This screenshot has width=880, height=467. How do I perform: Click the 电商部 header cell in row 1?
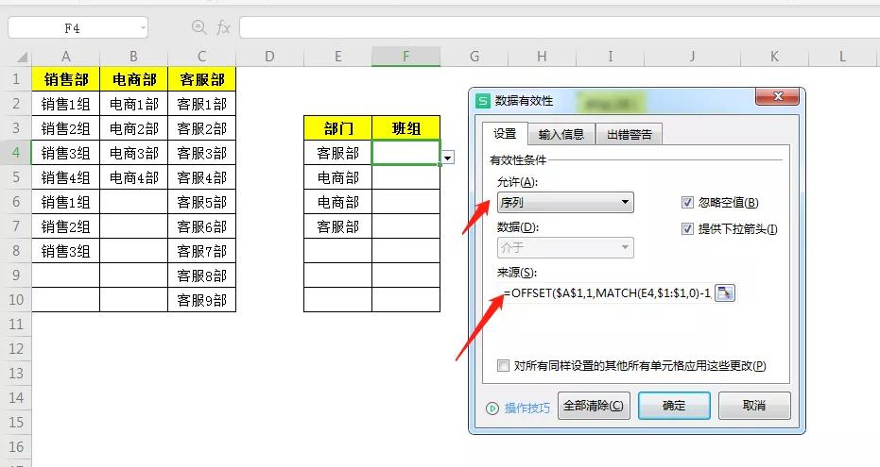pyautogui.click(x=133, y=79)
